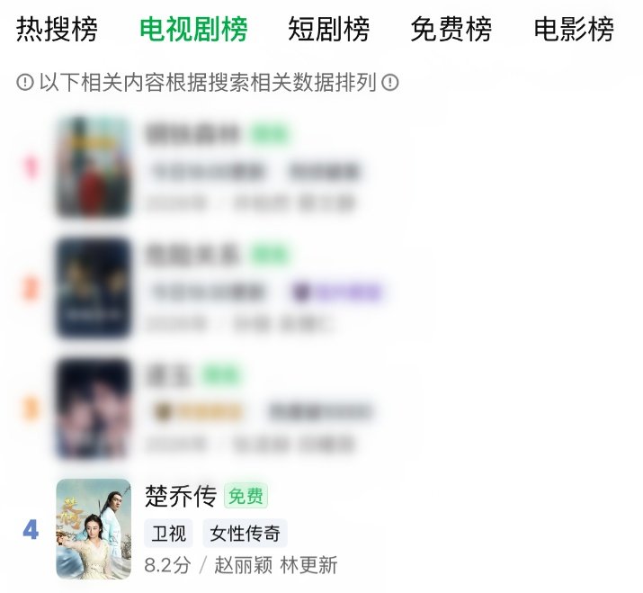Open the 楚乔传 title
Viewport: 643px width, 593px height.
181,496
